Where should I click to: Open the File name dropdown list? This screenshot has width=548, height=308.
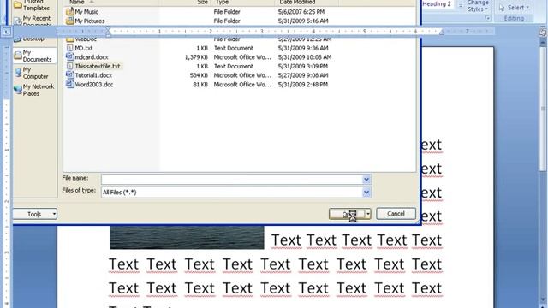366,180
